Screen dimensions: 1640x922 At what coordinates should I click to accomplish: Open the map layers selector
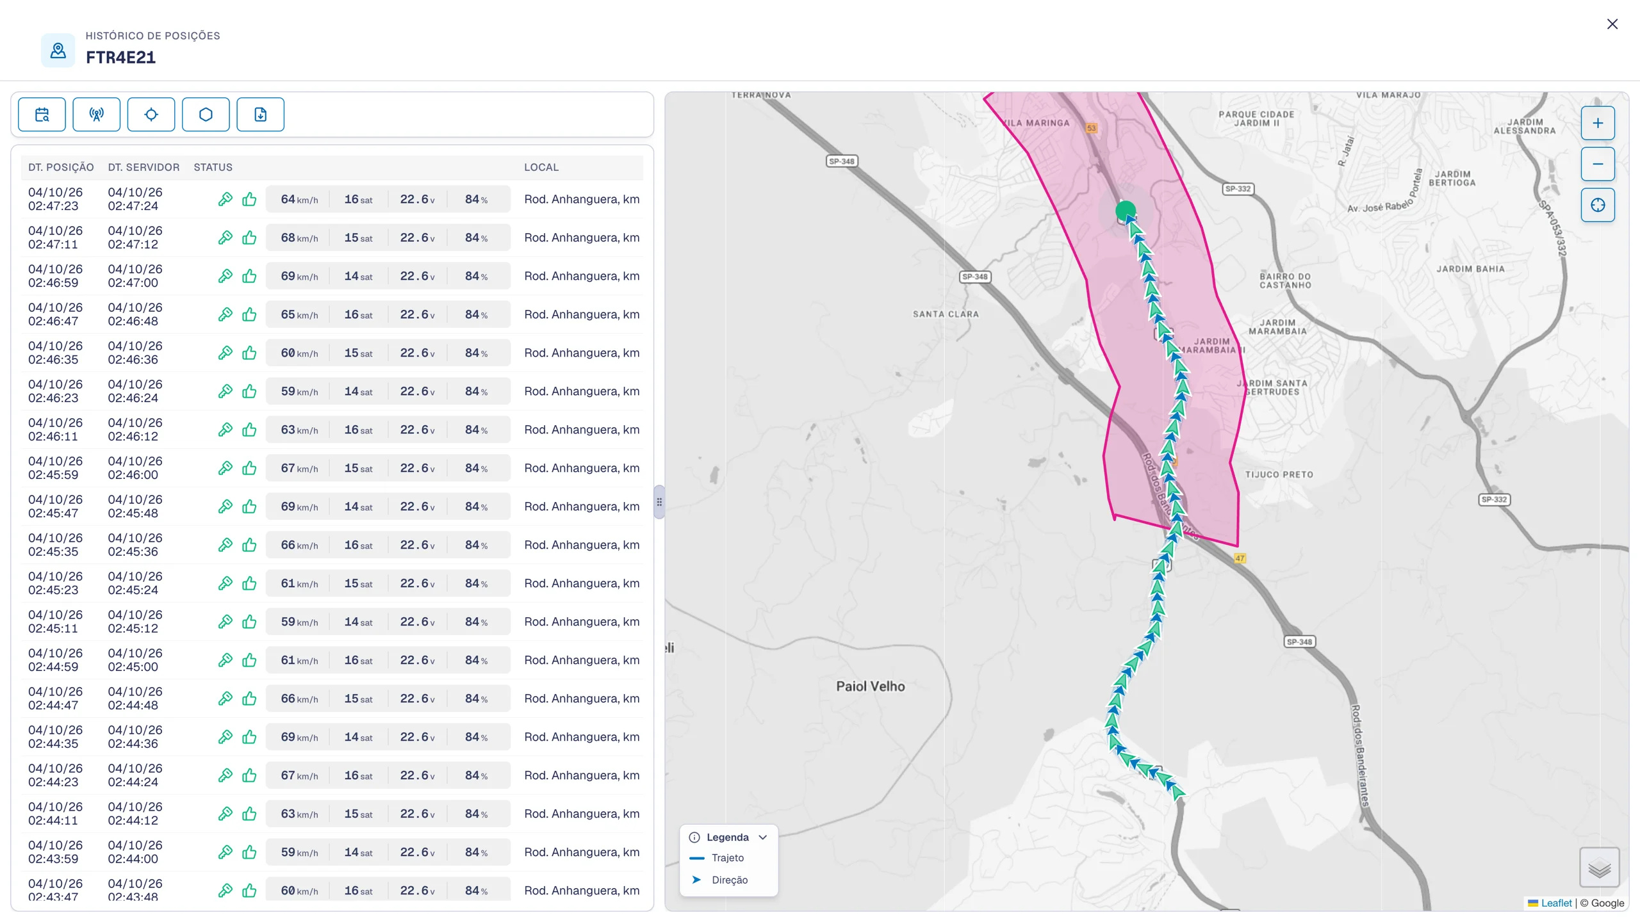click(1600, 868)
